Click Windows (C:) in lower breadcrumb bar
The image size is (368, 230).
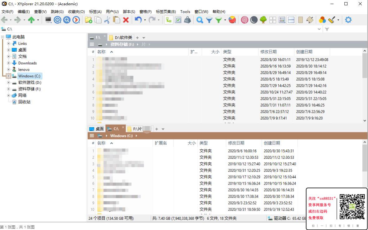pyautogui.click(x=121, y=136)
